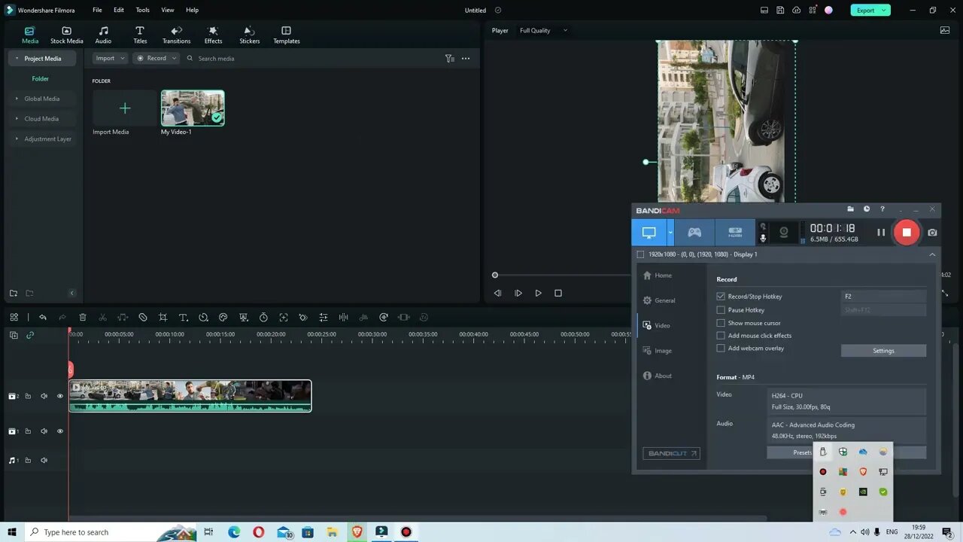Image resolution: width=963 pixels, height=542 pixels.
Task: Click the Undo arrow in timeline toolbar
Action: 43,318
